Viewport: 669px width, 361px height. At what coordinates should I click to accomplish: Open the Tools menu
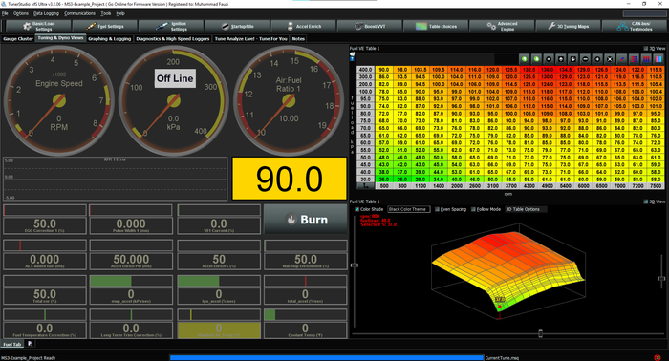(106, 13)
